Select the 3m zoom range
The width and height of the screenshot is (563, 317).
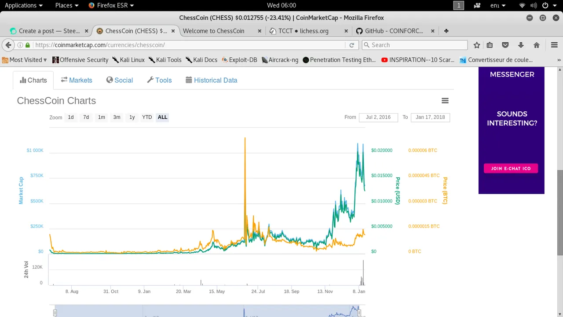pos(117,117)
